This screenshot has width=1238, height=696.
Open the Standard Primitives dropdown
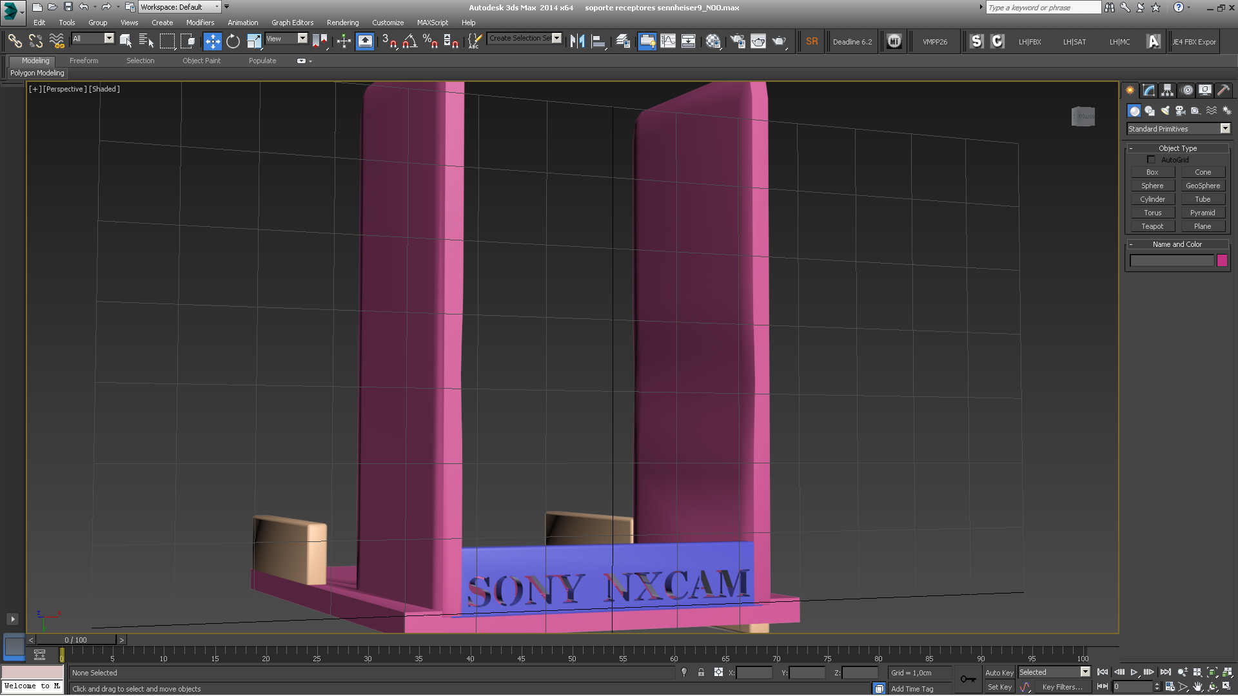(x=1178, y=129)
